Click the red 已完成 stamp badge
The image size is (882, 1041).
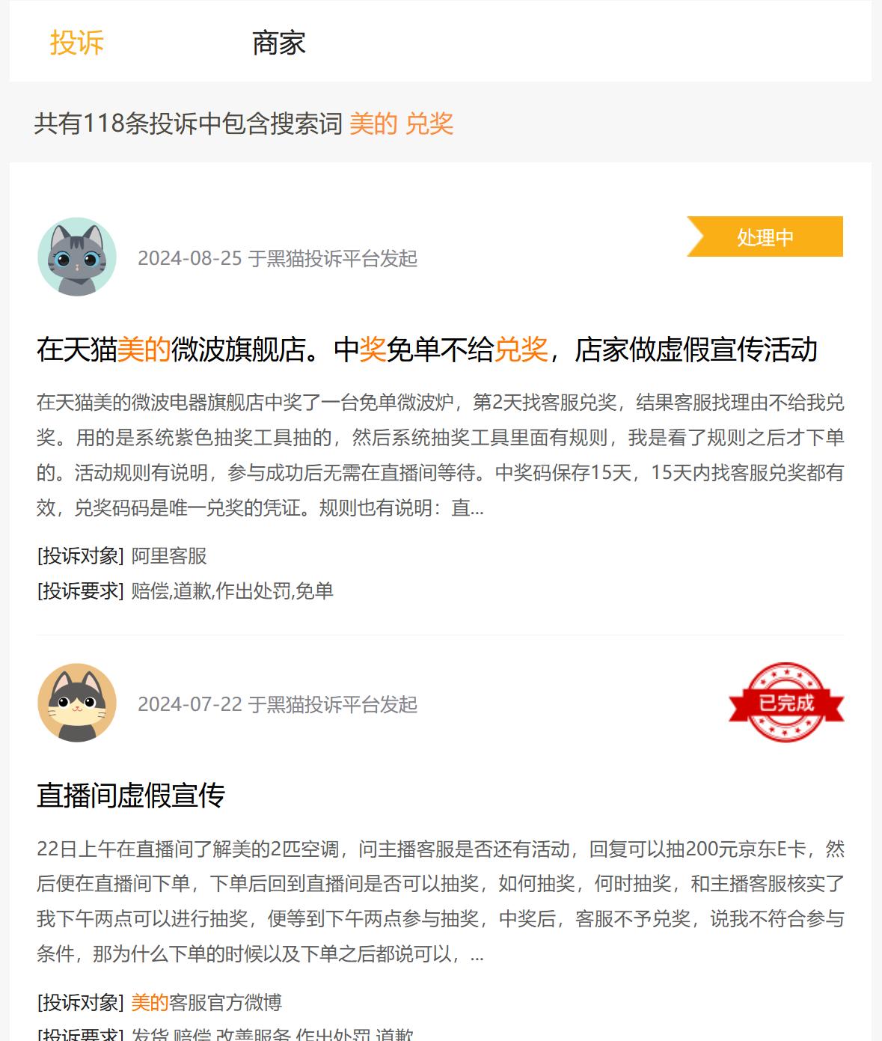tap(786, 703)
